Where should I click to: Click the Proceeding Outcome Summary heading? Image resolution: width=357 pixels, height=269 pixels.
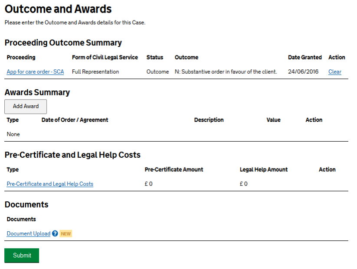coord(63,42)
